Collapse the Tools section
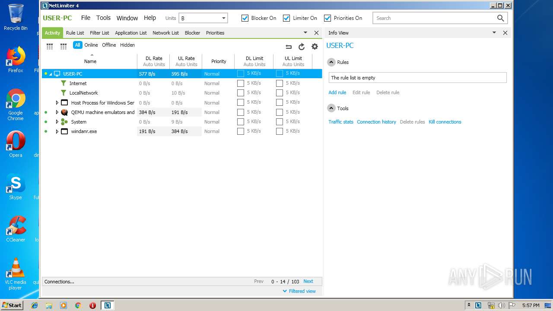This screenshot has width=553, height=311. pos(331,108)
